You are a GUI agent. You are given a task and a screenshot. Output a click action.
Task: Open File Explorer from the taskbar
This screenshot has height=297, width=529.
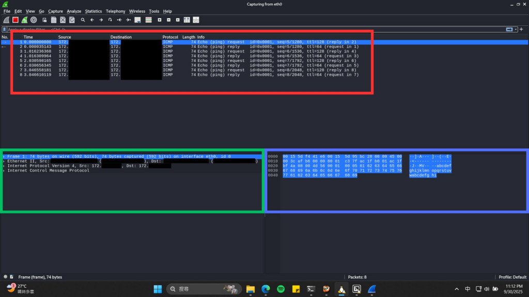tap(251, 289)
